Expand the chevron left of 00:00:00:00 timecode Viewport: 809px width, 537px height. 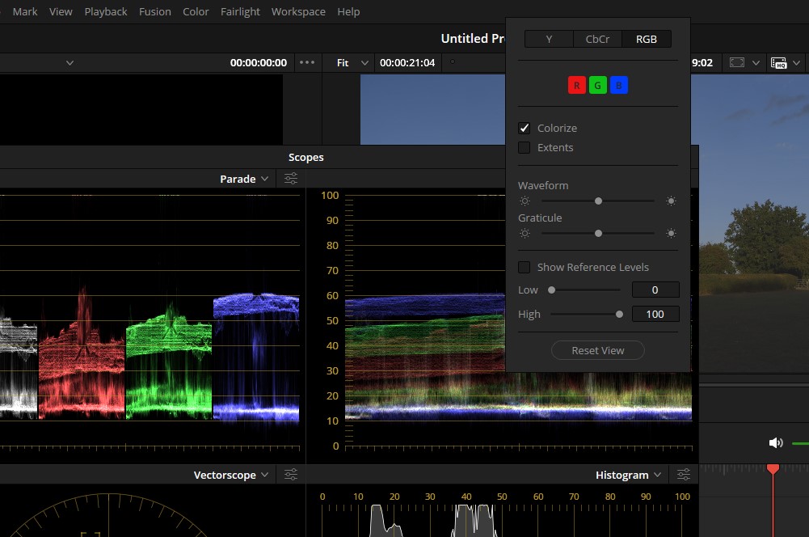(x=70, y=62)
